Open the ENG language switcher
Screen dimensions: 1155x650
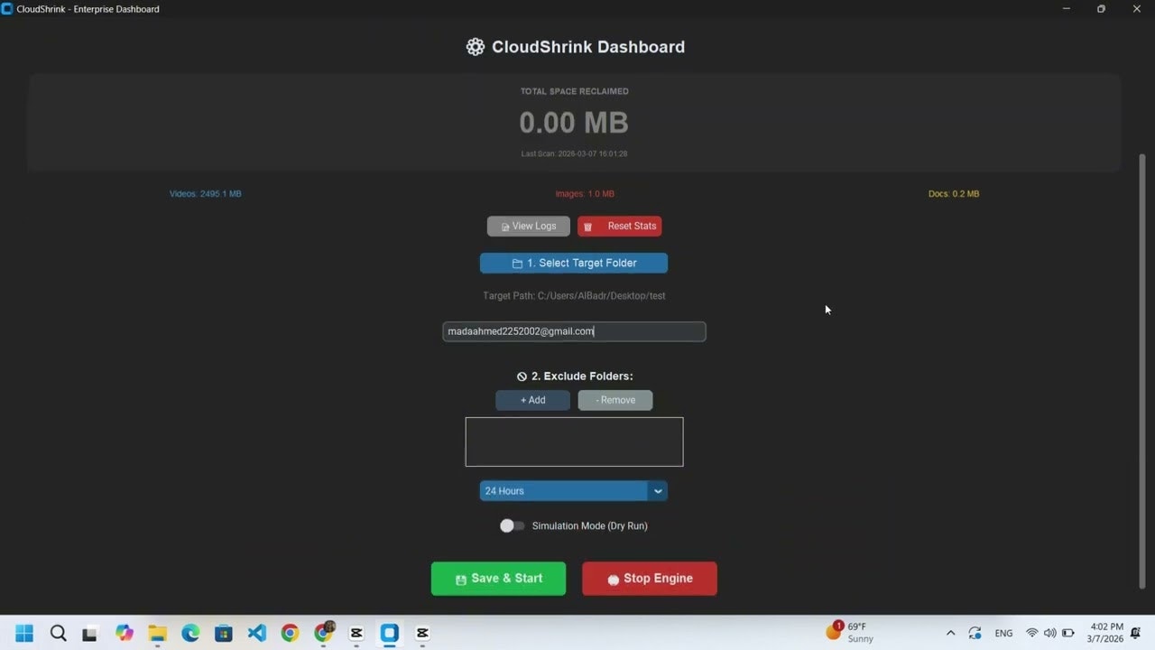click(1003, 633)
